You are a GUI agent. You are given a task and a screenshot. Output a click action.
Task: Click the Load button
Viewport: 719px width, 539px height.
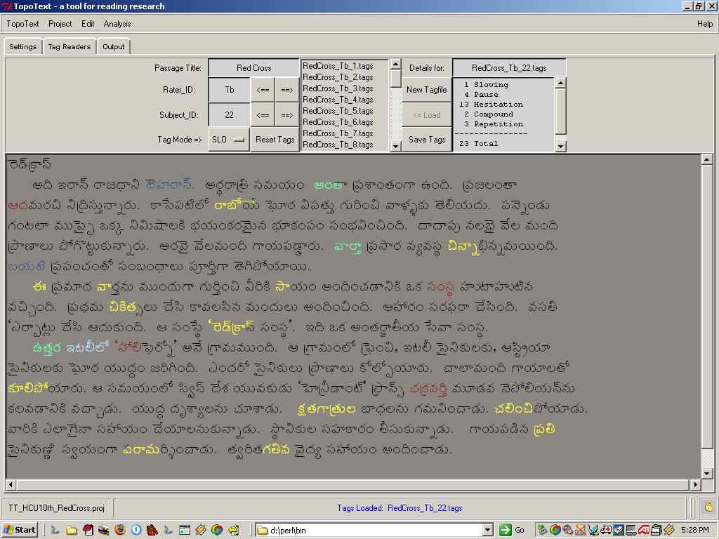pos(426,115)
